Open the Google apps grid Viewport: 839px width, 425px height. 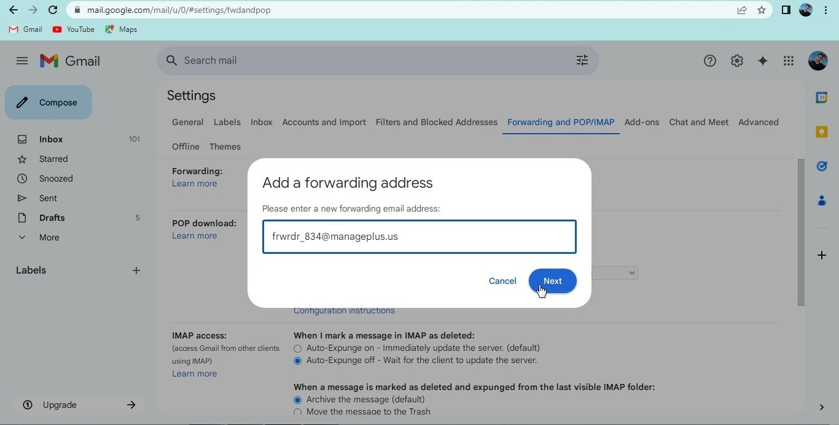pyautogui.click(x=789, y=61)
